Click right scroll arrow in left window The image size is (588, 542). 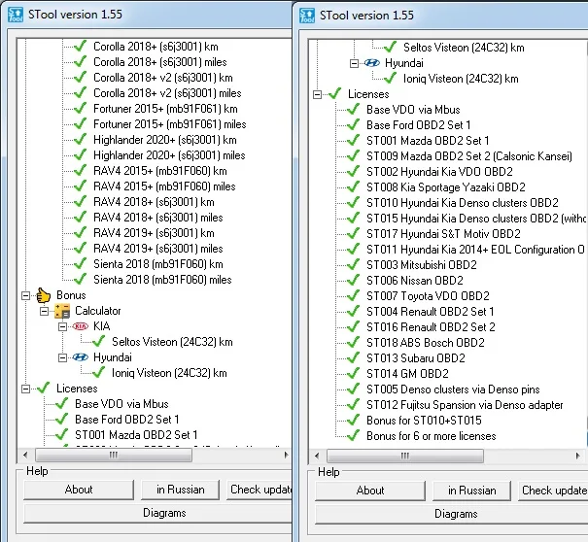tap(287, 455)
